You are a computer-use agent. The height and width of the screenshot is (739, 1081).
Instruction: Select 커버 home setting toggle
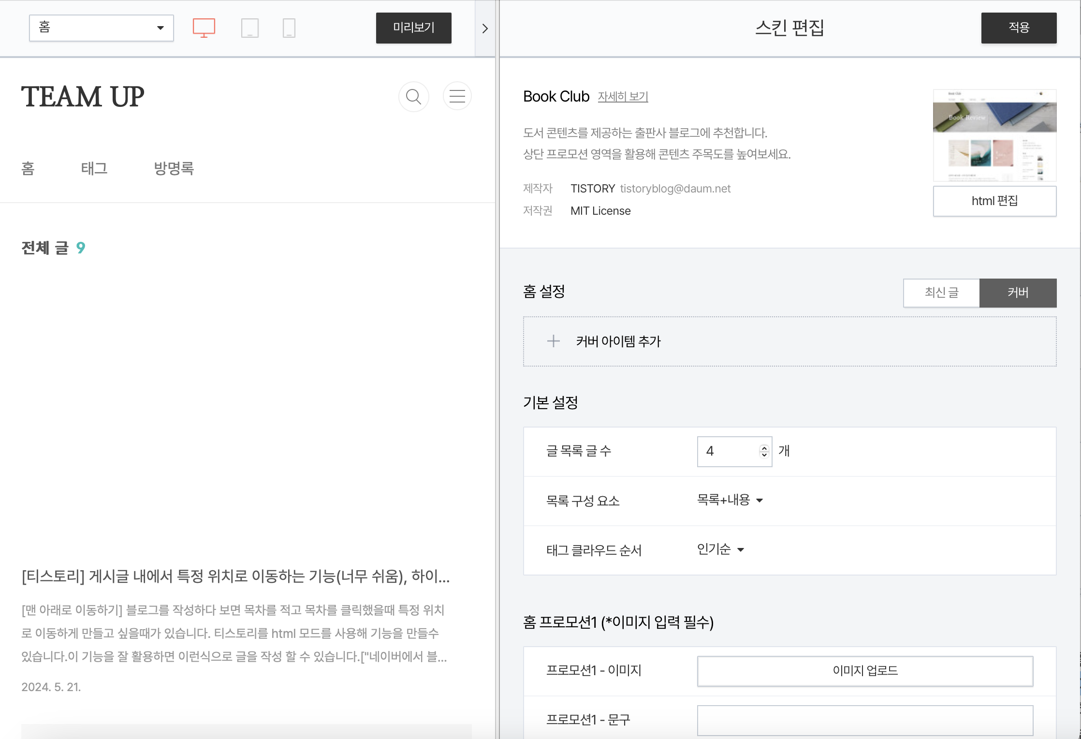[x=1018, y=293]
